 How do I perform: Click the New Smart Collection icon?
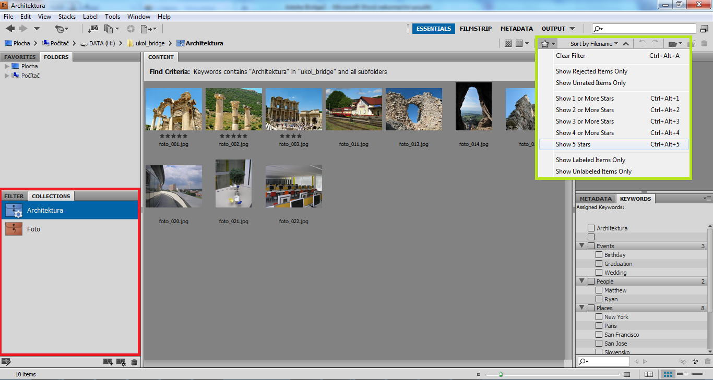(x=121, y=362)
